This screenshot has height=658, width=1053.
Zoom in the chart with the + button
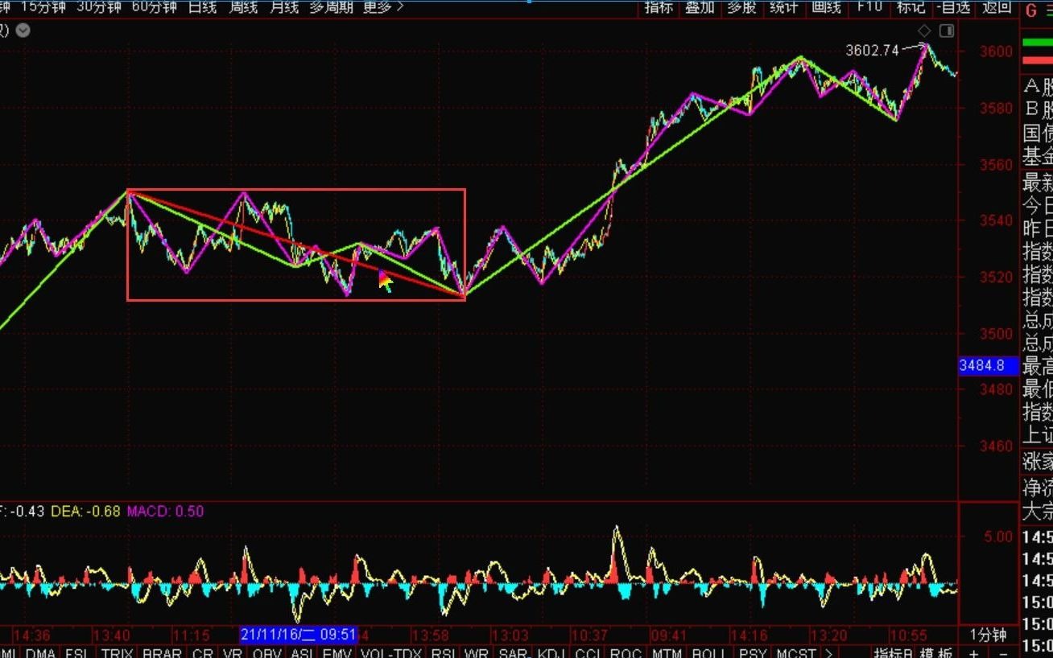[x=975, y=652]
